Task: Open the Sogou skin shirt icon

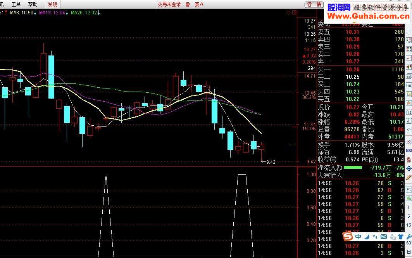Action: click(x=401, y=237)
